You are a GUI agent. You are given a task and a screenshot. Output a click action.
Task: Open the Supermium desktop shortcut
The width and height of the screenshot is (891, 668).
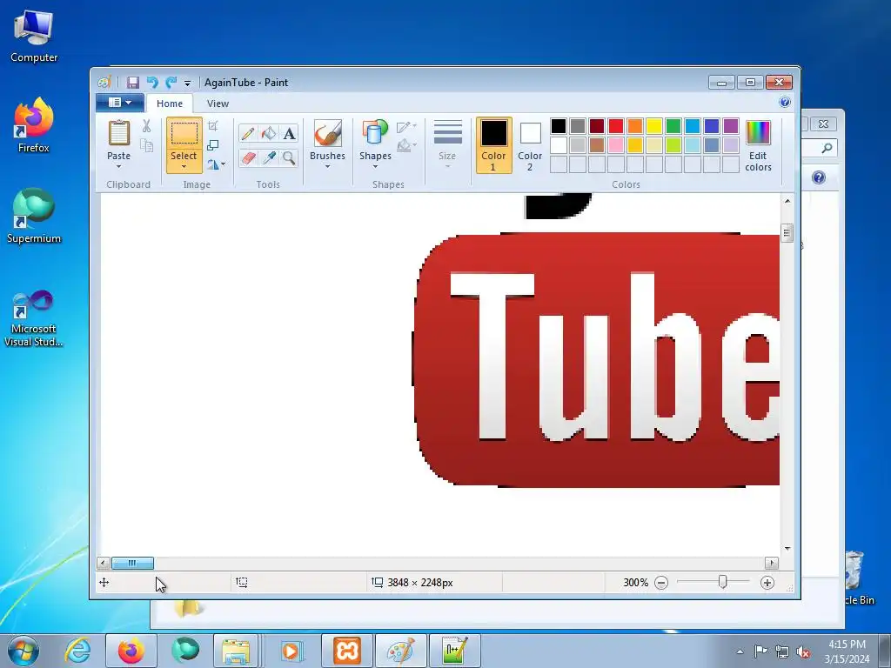(x=34, y=216)
